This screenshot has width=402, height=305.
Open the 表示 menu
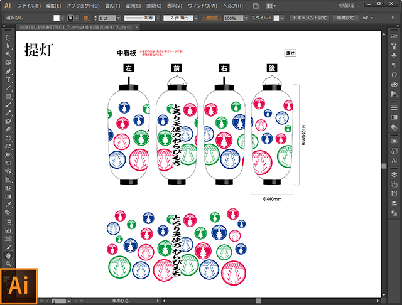pyautogui.click(x=175, y=6)
